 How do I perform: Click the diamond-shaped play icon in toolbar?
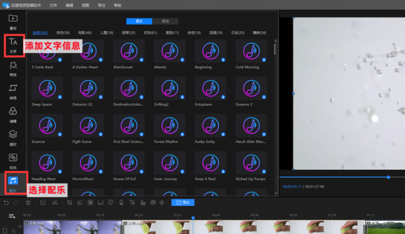click(162, 203)
